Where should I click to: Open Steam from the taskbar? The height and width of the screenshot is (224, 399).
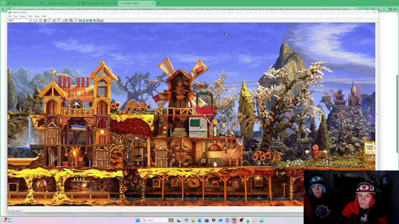point(234,220)
